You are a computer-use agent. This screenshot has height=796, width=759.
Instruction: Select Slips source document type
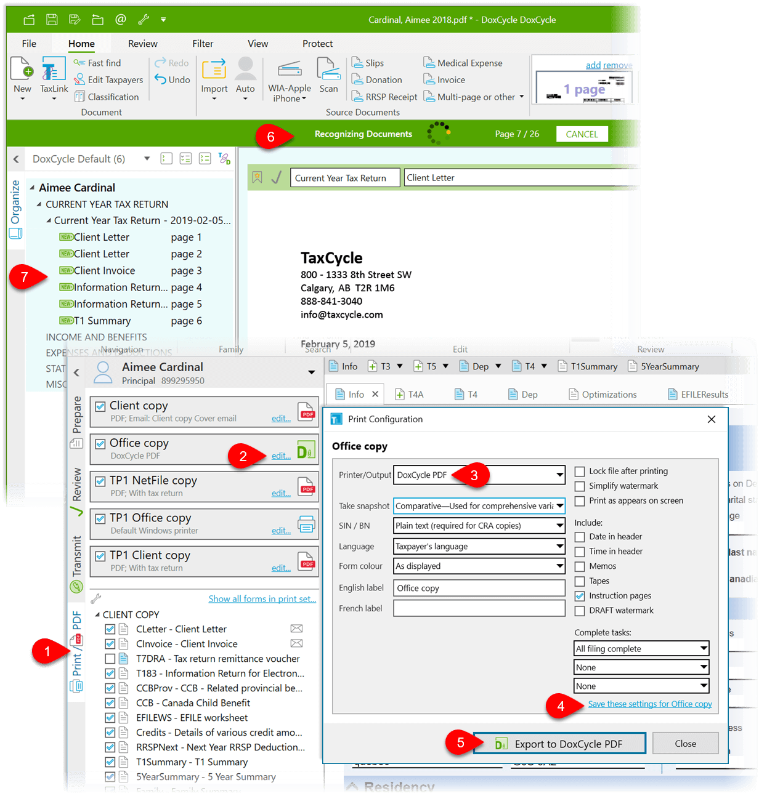[x=368, y=63]
